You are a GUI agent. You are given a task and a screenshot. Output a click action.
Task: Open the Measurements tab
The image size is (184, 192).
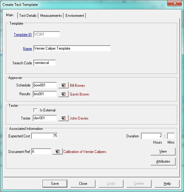51,16
